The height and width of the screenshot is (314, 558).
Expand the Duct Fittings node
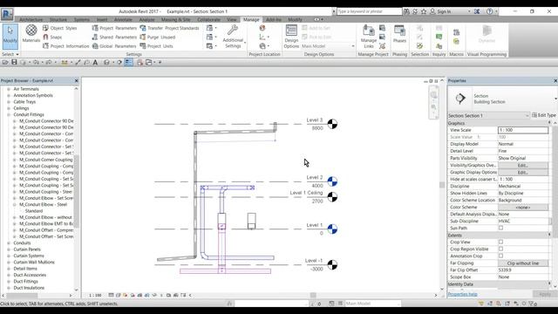[x=9, y=281]
